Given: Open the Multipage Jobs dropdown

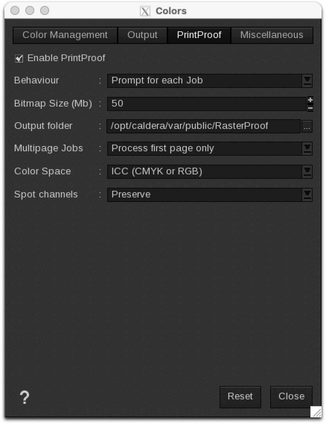Looking at the screenshot, I should pos(307,148).
